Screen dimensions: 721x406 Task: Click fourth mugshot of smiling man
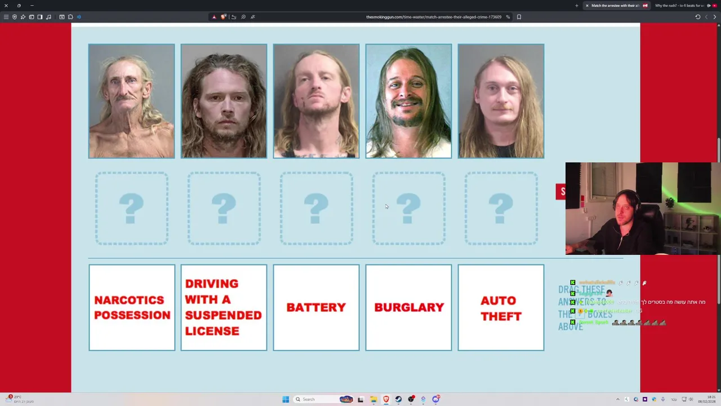click(x=408, y=101)
